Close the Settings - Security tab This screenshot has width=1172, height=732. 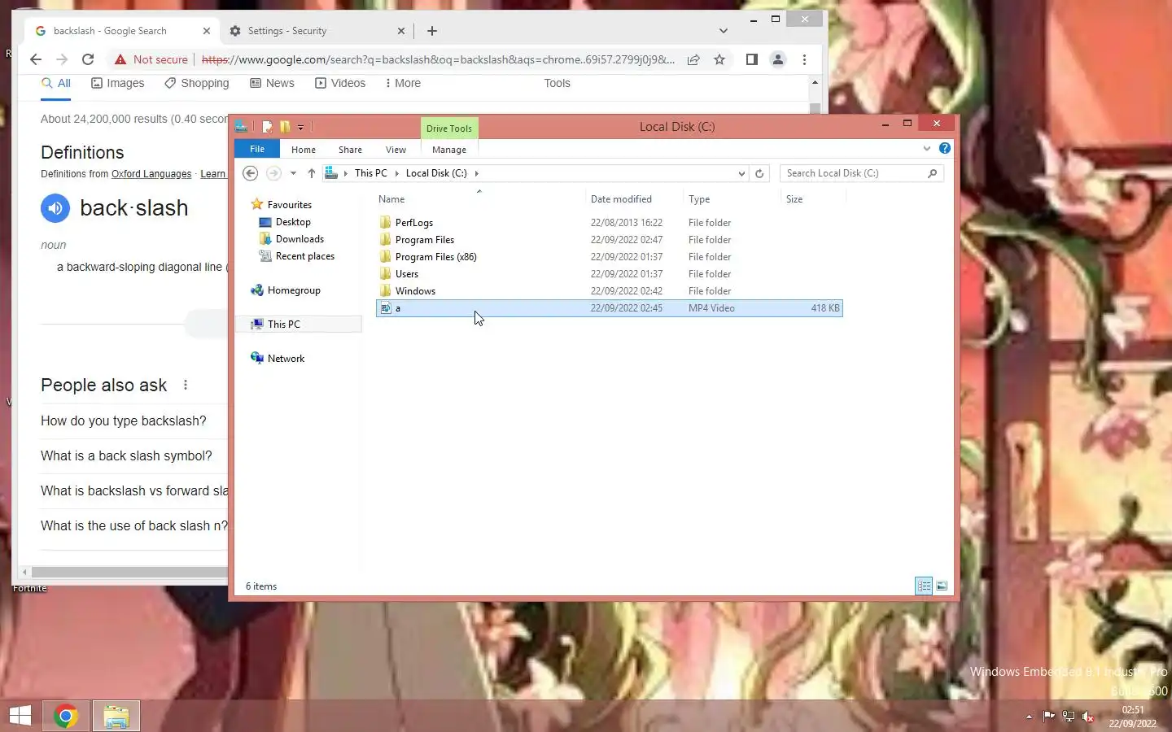point(400,31)
